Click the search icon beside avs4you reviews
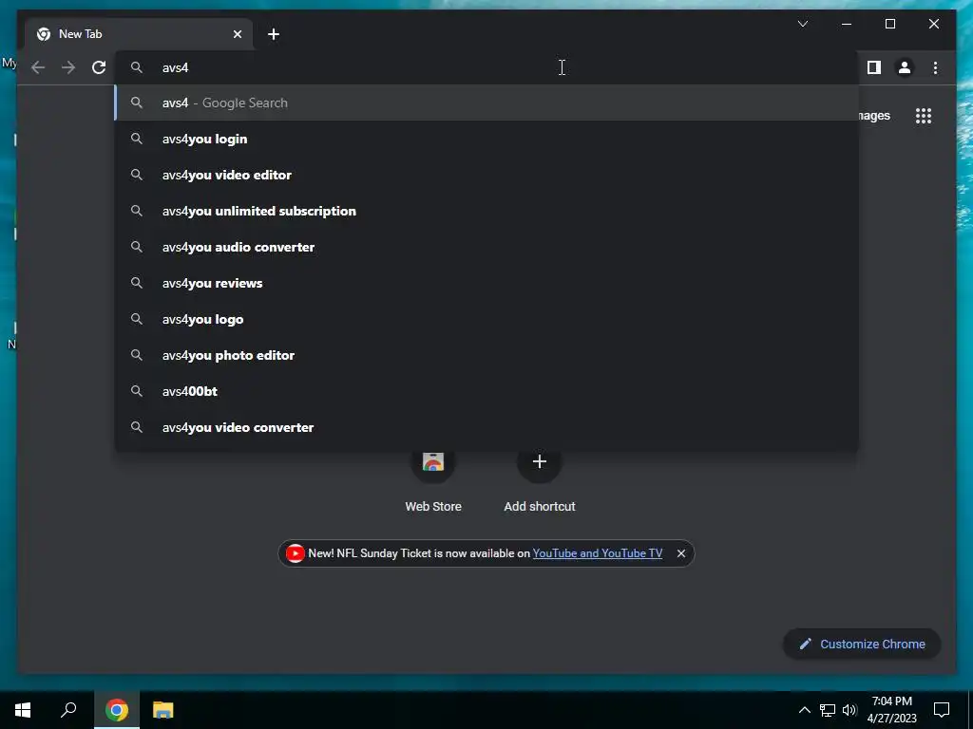Viewport: 973px width, 729px height. [137, 283]
